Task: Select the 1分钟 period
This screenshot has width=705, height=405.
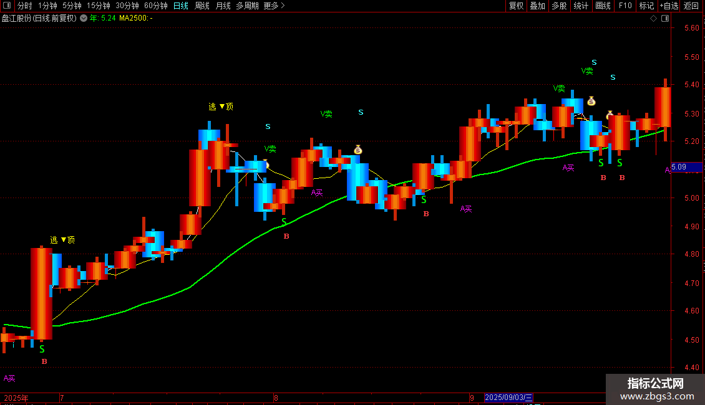Action: 47,6
